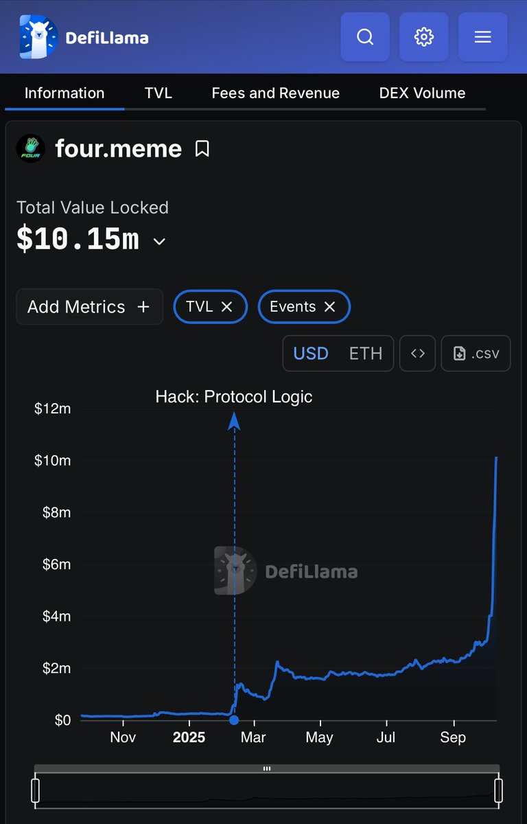Open the DEX Volume tab
527x824 pixels.
coord(422,93)
